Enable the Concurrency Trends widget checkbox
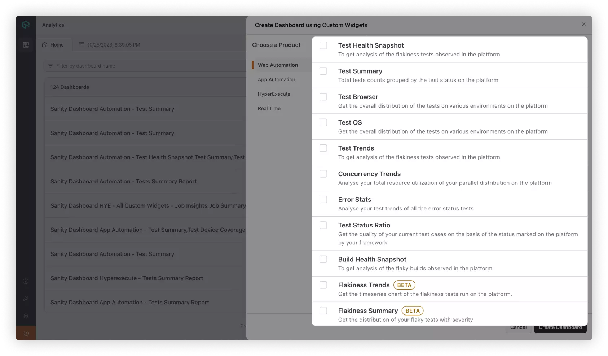Image resolution: width=608 pixels, height=356 pixels. click(x=323, y=174)
